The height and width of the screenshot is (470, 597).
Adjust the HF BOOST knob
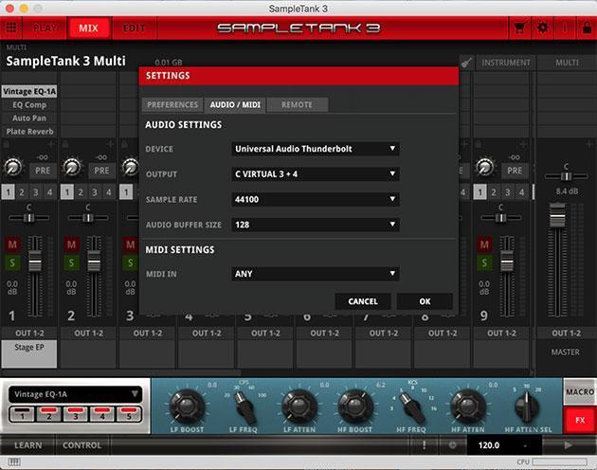coord(354,407)
